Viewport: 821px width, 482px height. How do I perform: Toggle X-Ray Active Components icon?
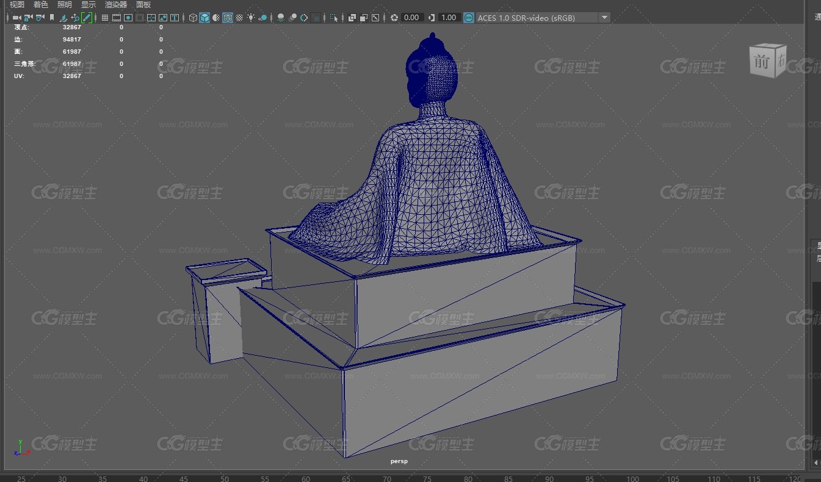click(x=364, y=18)
